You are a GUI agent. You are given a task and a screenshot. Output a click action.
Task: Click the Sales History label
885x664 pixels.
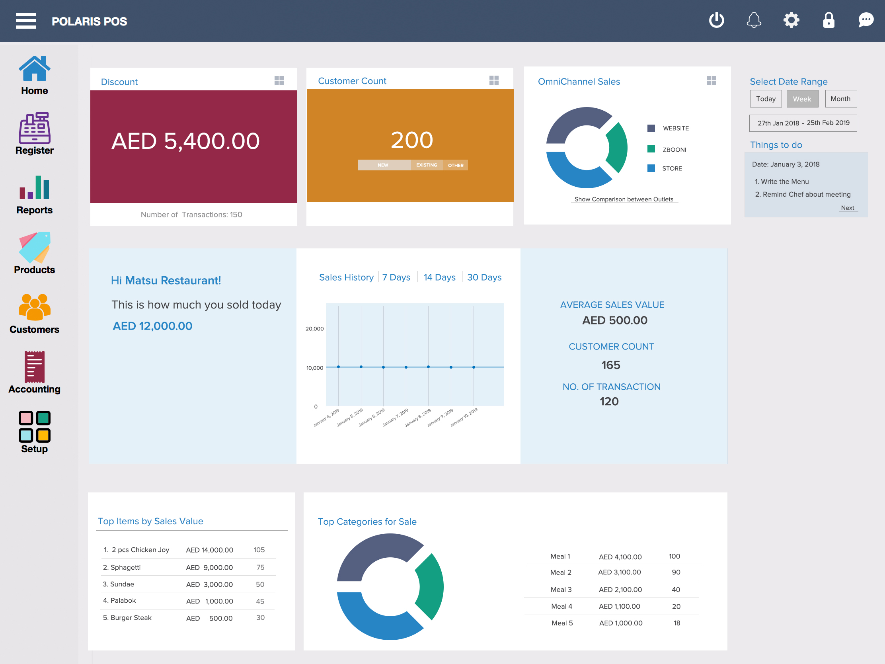346,277
